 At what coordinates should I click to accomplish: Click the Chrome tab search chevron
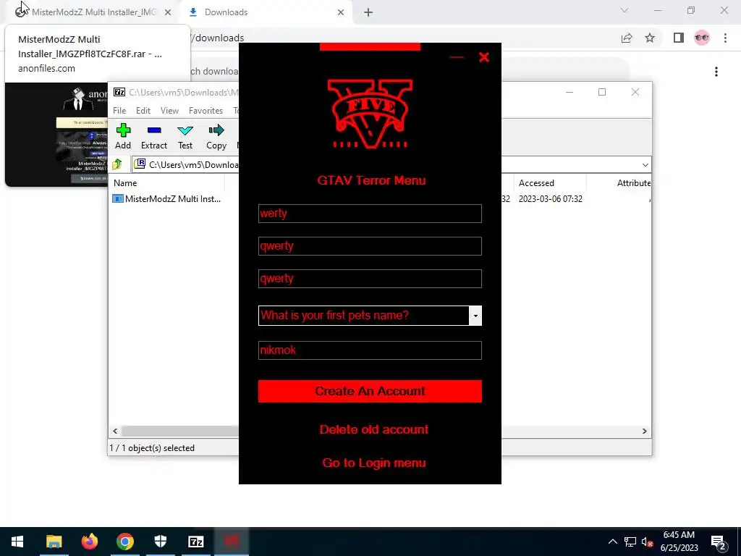tap(624, 10)
